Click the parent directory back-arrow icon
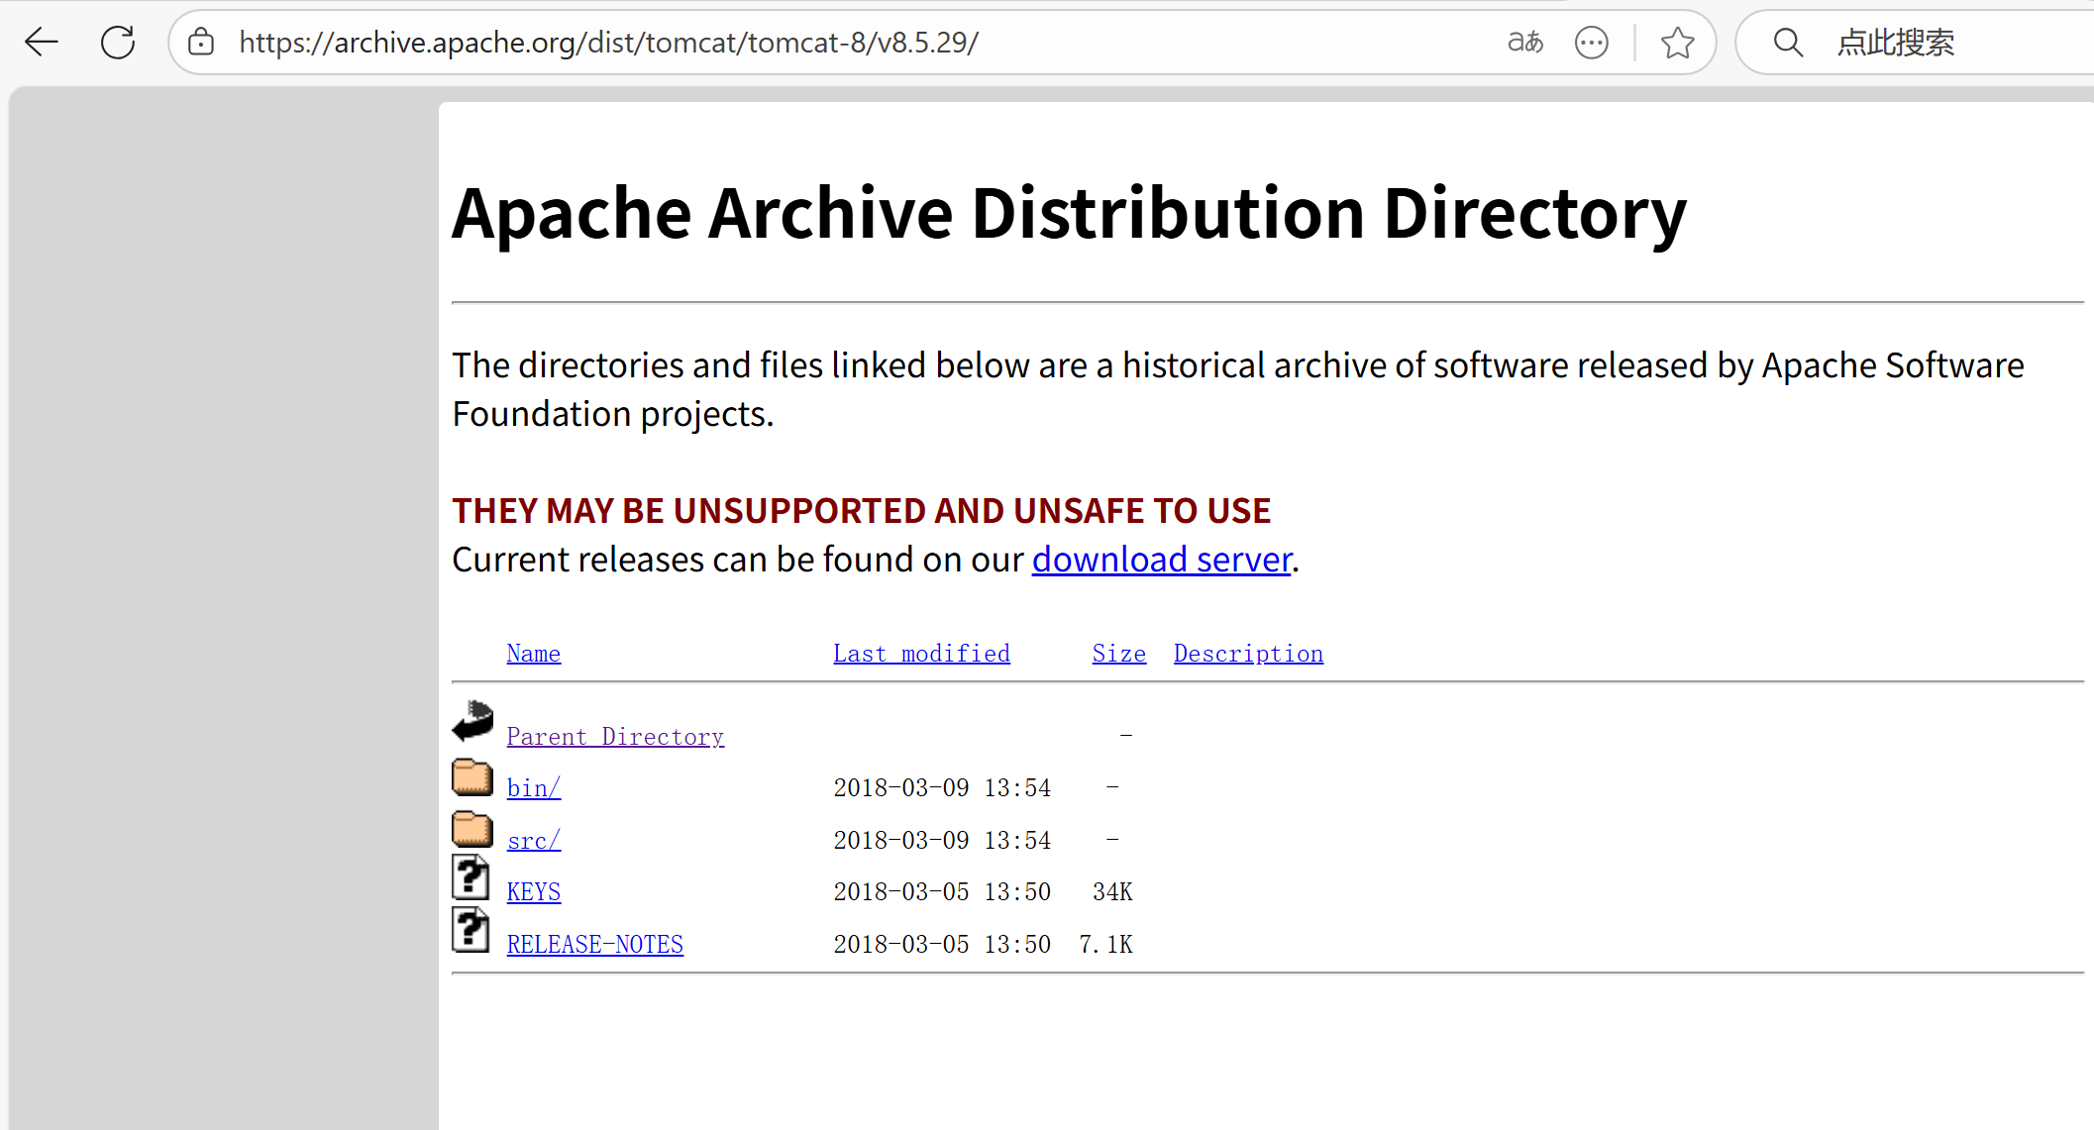The width and height of the screenshot is (2094, 1130). point(472,721)
